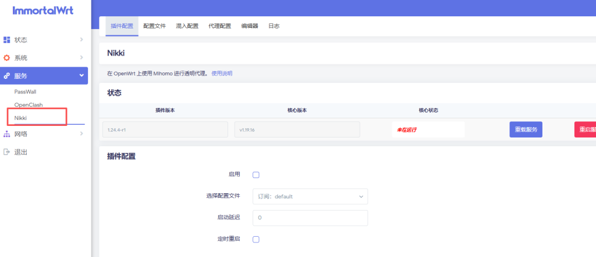Click the 状态 section heading
The height and width of the screenshot is (257, 596).
(115, 93)
